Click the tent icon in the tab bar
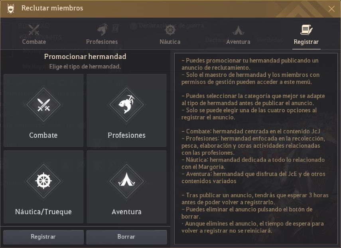341x248 pixels. coord(238,30)
